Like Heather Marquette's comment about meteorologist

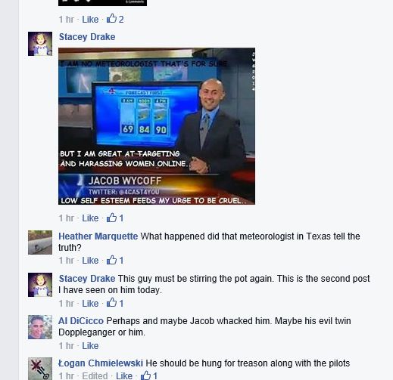tap(90, 261)
